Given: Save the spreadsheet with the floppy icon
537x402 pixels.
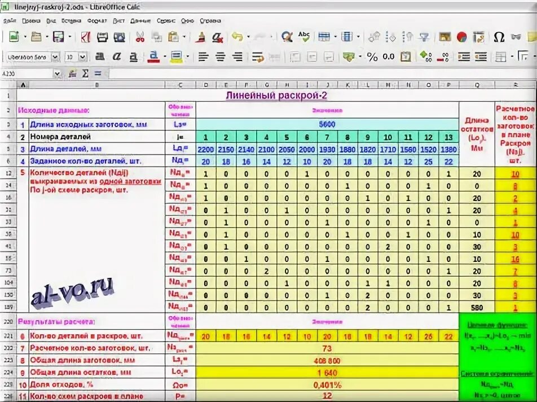Looking at the screenshot, I should click(x=59, y=37).
